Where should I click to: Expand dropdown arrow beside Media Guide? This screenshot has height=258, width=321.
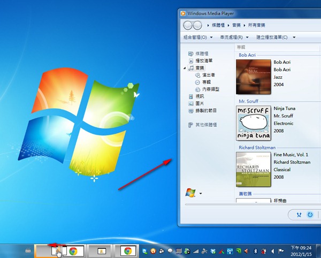tap(201, 193)
